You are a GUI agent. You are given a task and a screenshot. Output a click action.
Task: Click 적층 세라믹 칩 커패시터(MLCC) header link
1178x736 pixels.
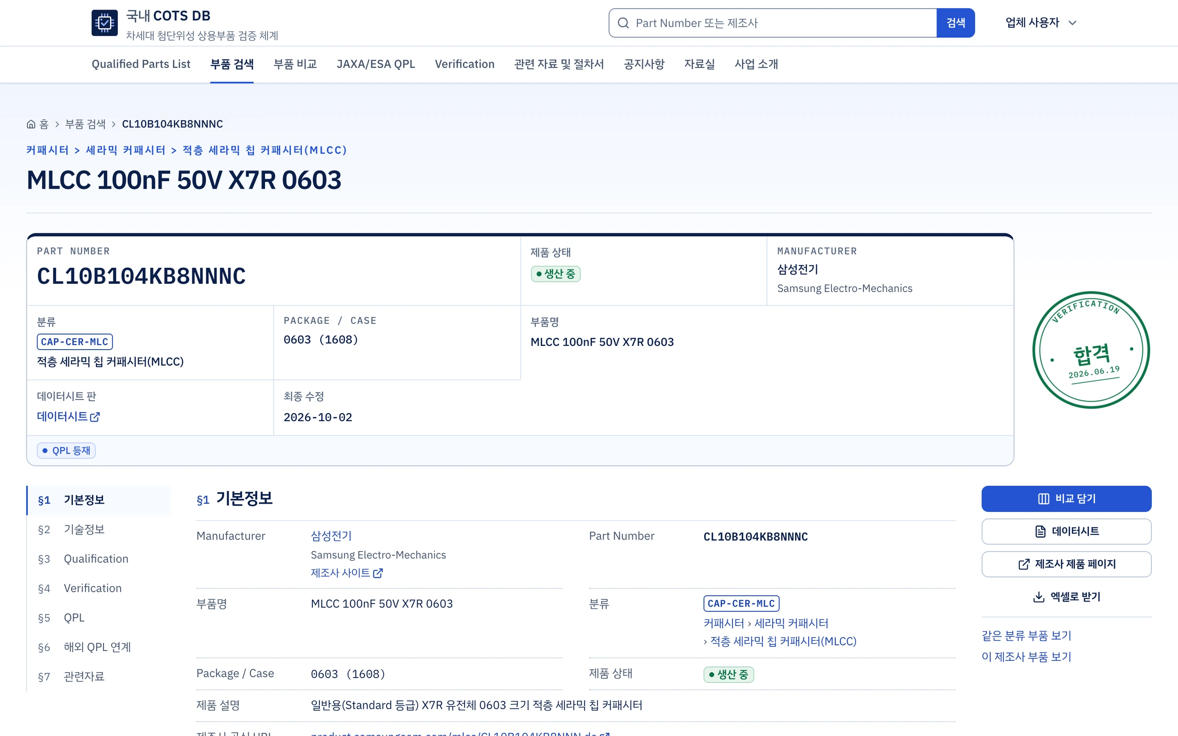pyautogui.click(x=265, y=150)
